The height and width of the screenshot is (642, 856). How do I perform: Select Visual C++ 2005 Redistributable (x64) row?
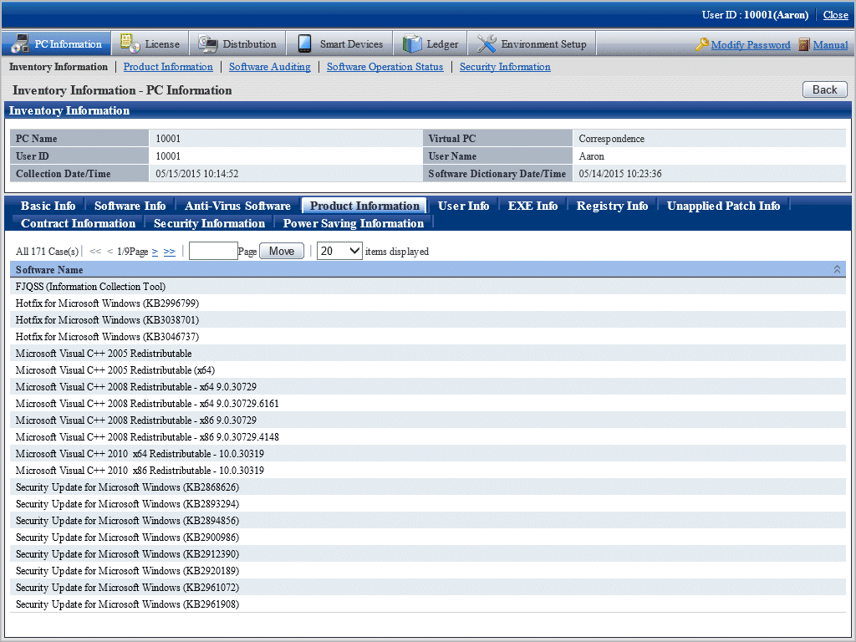(x=428, y=370)
